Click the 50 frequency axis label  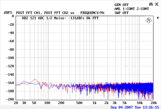click(34, 103)
